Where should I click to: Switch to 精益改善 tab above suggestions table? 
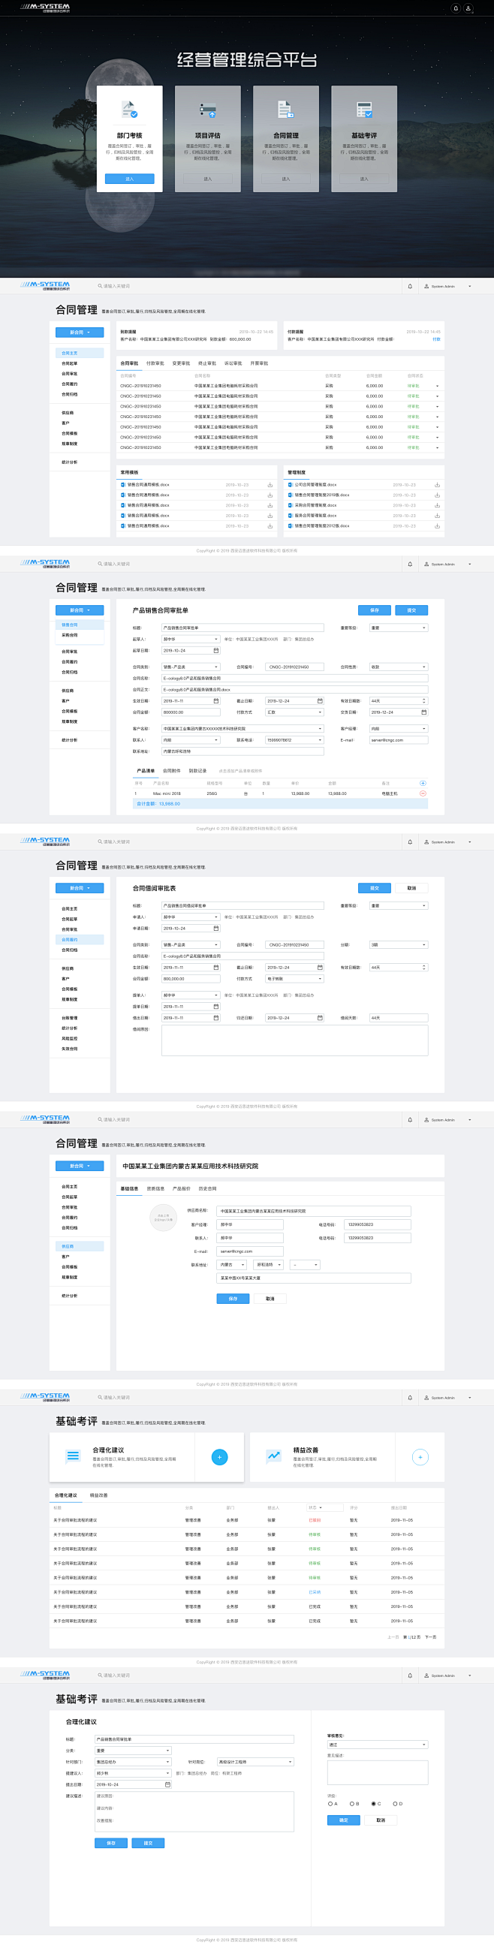[99, 1495]
